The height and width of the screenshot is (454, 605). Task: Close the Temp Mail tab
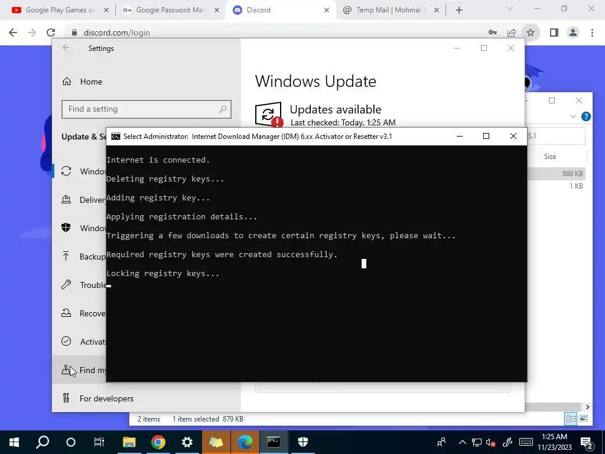pyautogui.click(x=437, y=10)
